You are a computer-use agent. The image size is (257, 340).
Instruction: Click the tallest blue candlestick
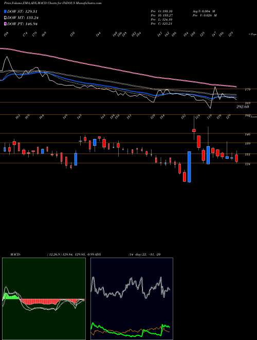click(189, 167)
